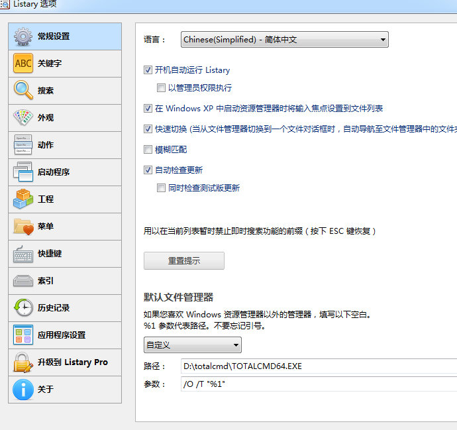This screenshot has height=430, width=457.
Task: Click the keyboard icon for 快捷键
Action: pos(23,254)
